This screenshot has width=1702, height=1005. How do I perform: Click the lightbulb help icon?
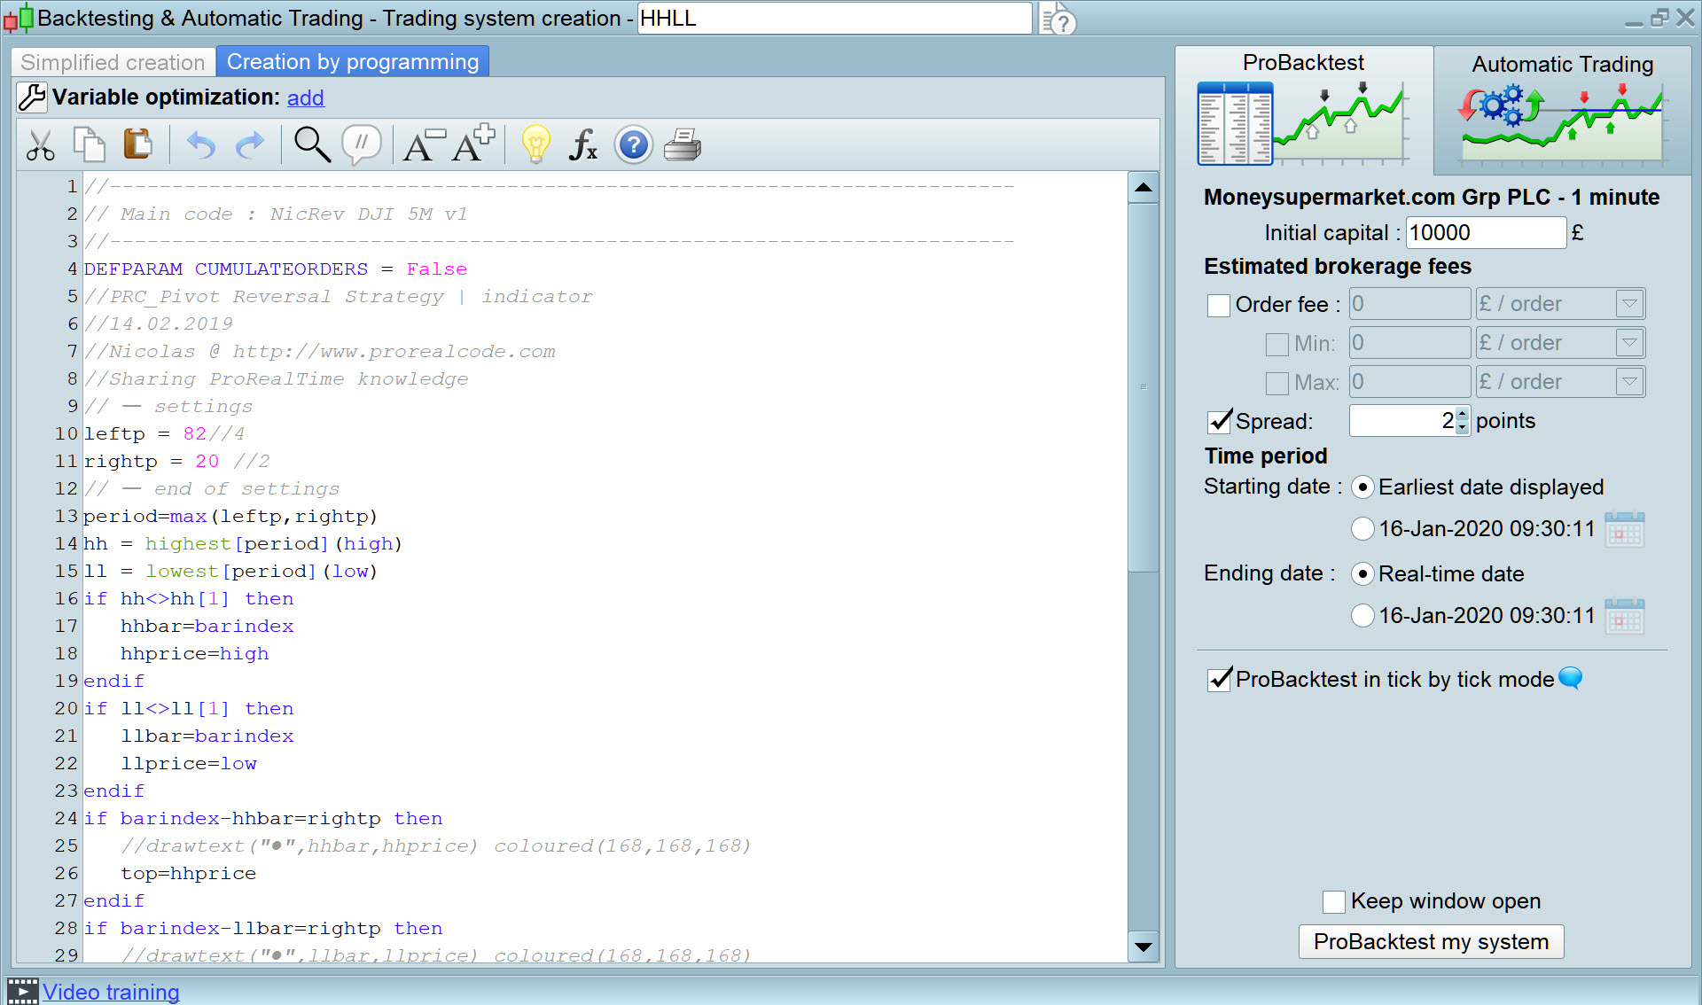point(535,144)
